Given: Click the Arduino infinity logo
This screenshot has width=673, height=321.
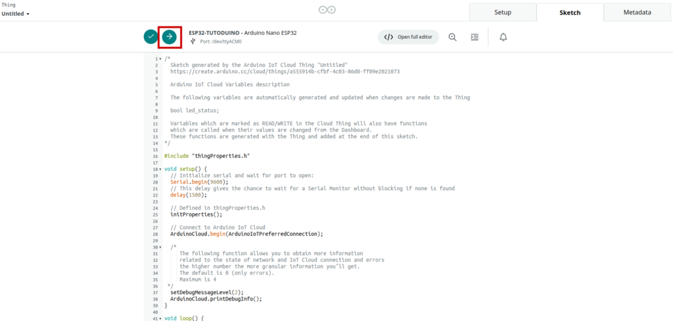Looking at the screenshot, I should pos(327,10).
